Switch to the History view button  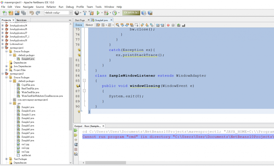click(89, 25)
